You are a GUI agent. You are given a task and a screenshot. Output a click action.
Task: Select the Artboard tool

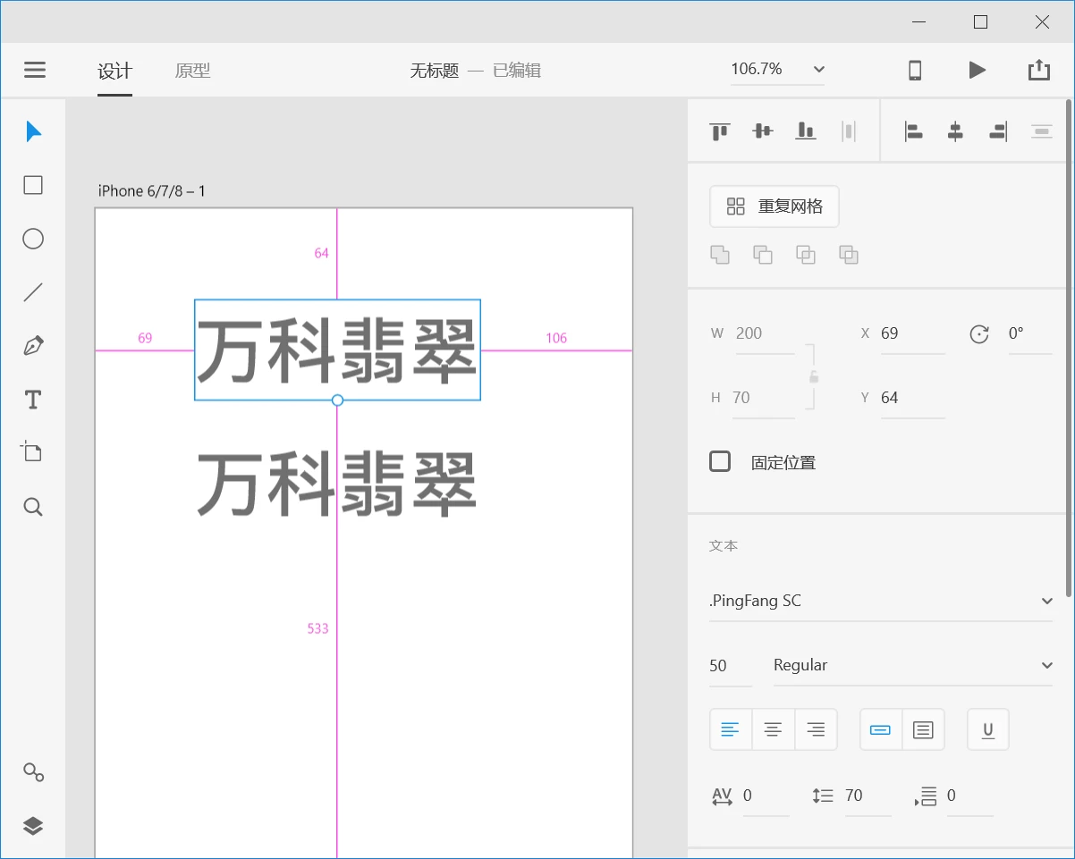(x=33, y=452)
